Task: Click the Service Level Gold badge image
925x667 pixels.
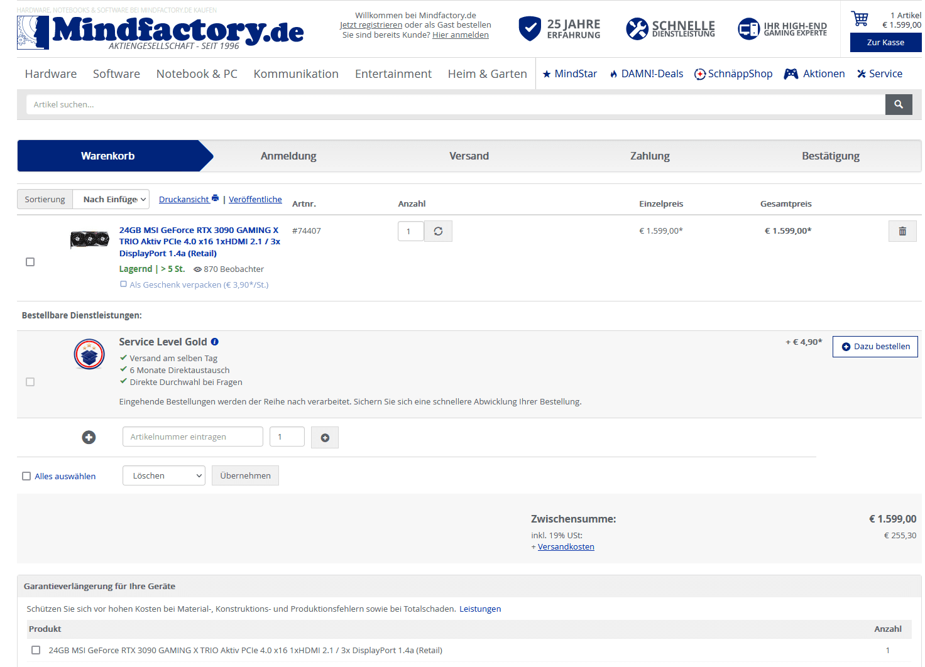Action: 89,354
